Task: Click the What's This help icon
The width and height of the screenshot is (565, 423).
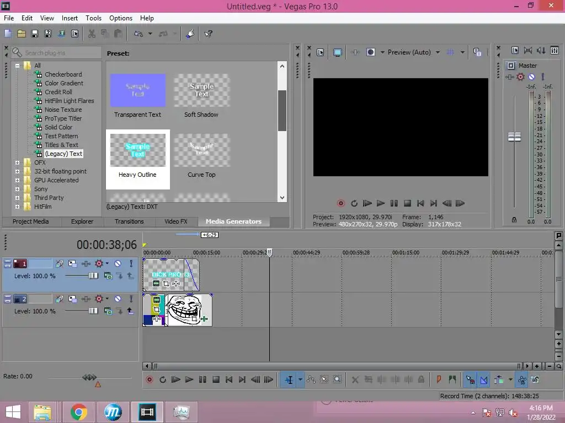Action: 208,34
